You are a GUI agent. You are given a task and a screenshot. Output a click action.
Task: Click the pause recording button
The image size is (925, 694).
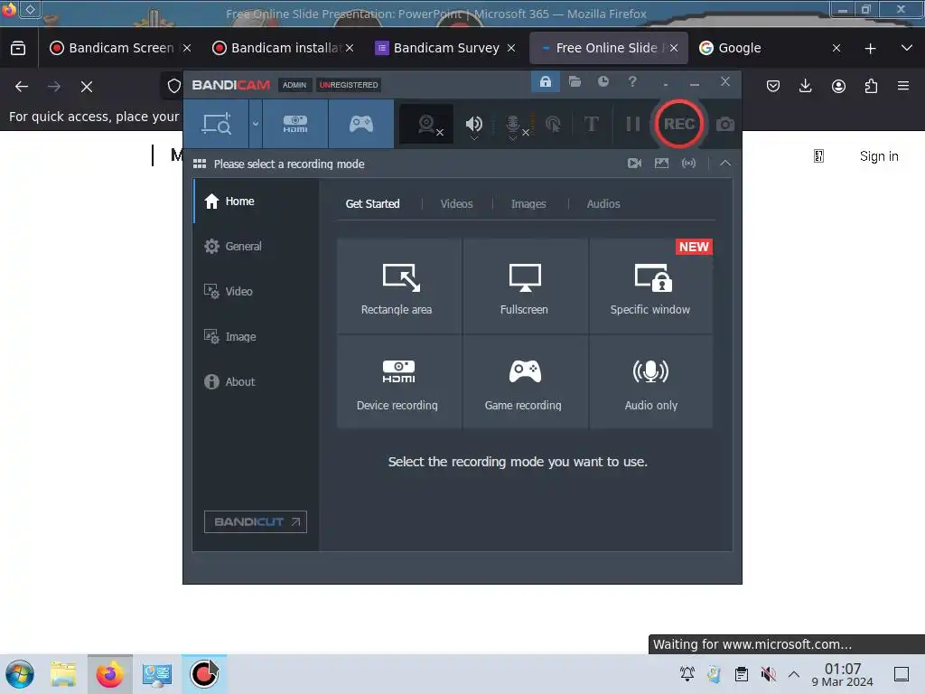tap(632, 124)
